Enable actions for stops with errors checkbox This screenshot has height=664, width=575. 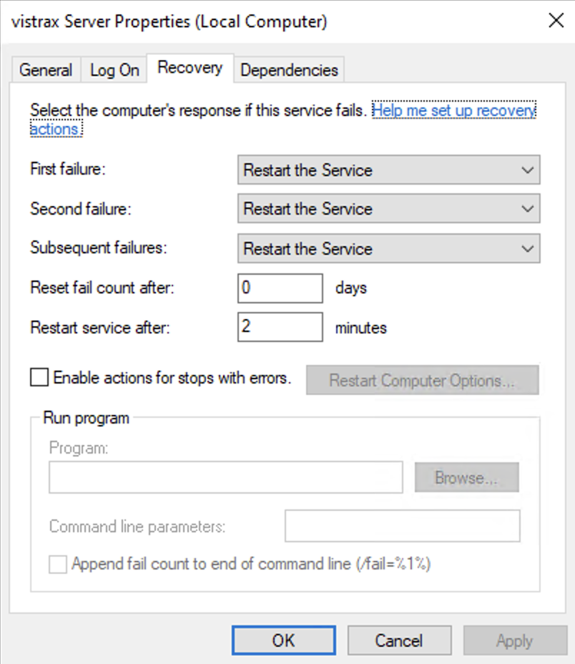point(39,377)
